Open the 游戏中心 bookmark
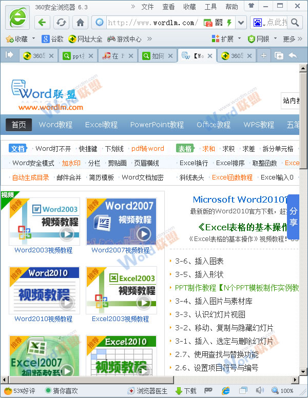This screenshot has width=308, height=398. pyautogui.click(x=124, y=39)
